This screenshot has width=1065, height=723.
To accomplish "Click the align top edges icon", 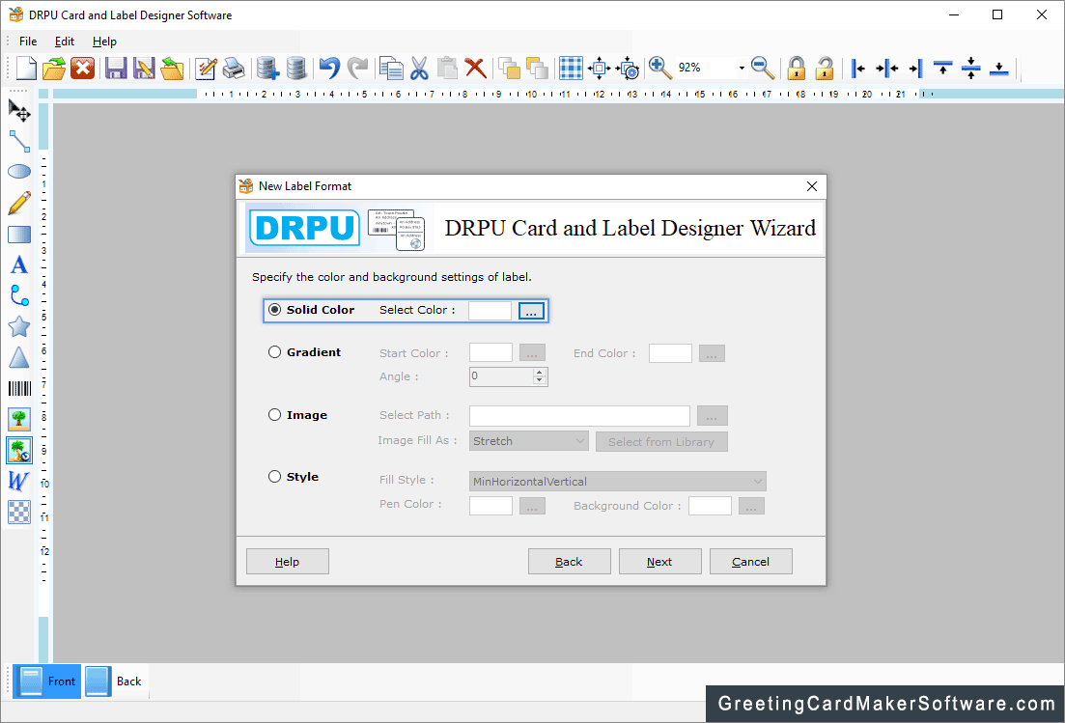I will click(x=942, y=68).
